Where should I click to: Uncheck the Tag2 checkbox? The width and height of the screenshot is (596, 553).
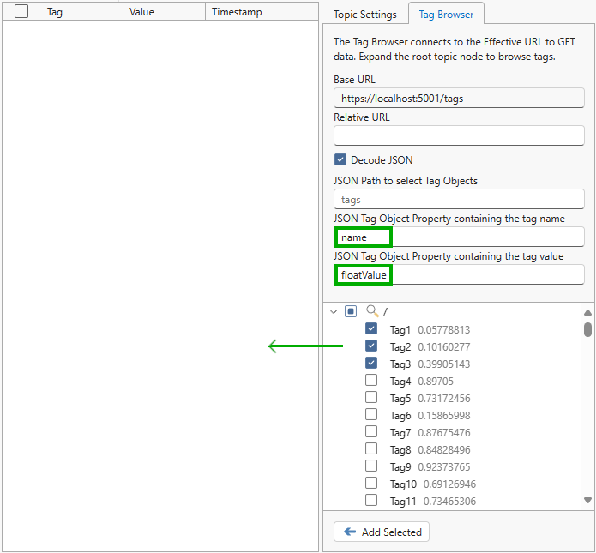(371, 346)
